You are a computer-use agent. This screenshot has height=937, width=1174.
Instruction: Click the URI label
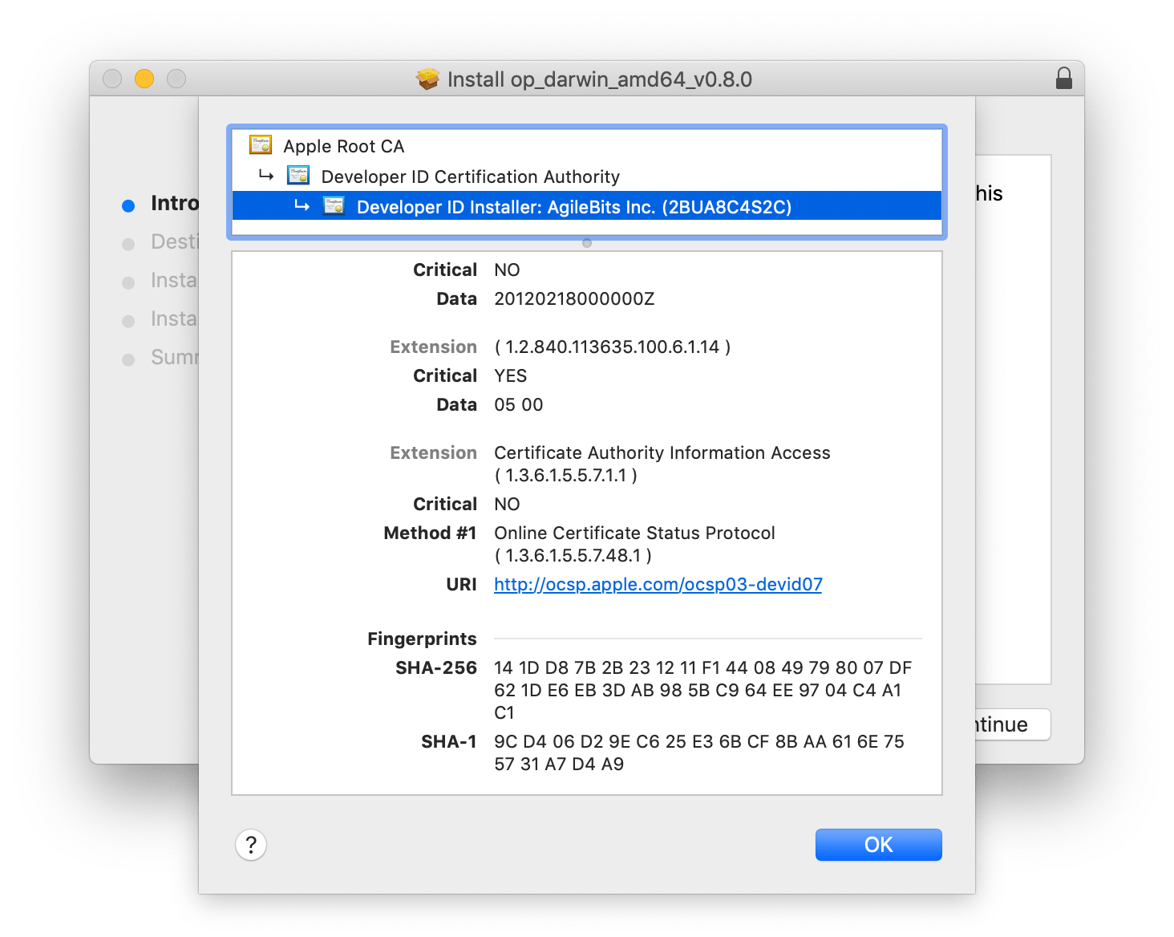click(x=461, y=585)
